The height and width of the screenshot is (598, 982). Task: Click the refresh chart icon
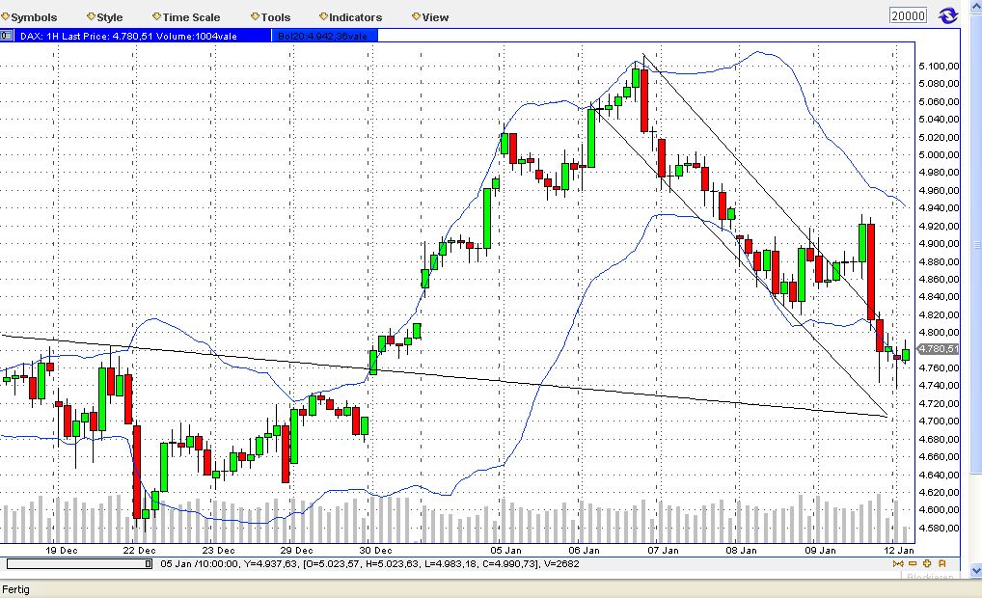point(946,14)
